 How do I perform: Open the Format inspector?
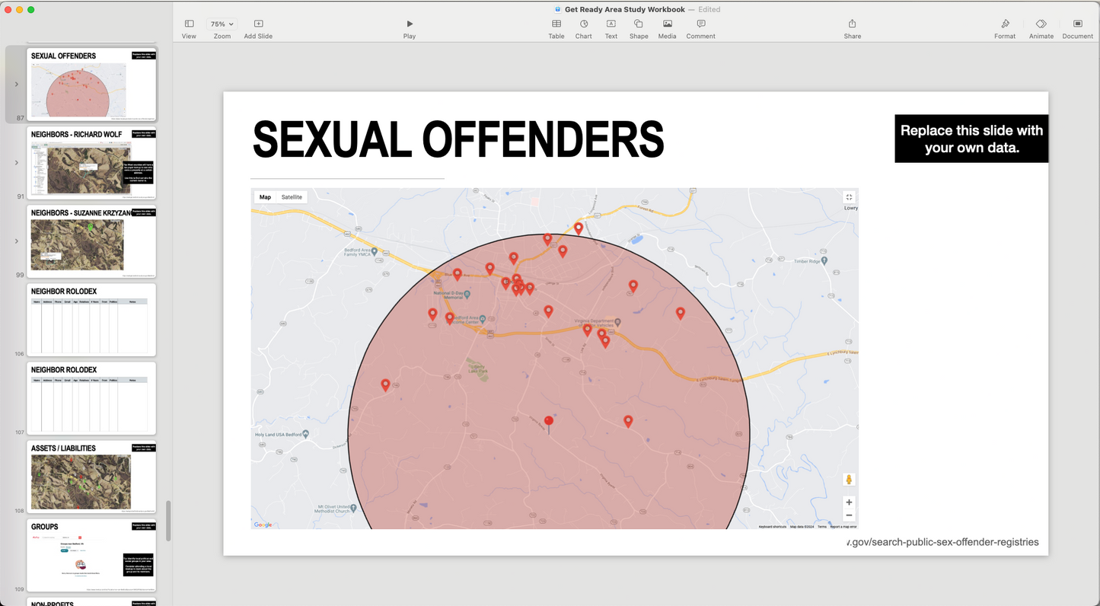(x=1005, y=28)
